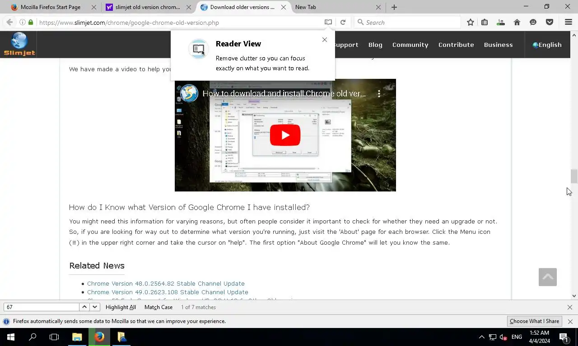Open File Explorer from taskbar

[x=77, y=337]
